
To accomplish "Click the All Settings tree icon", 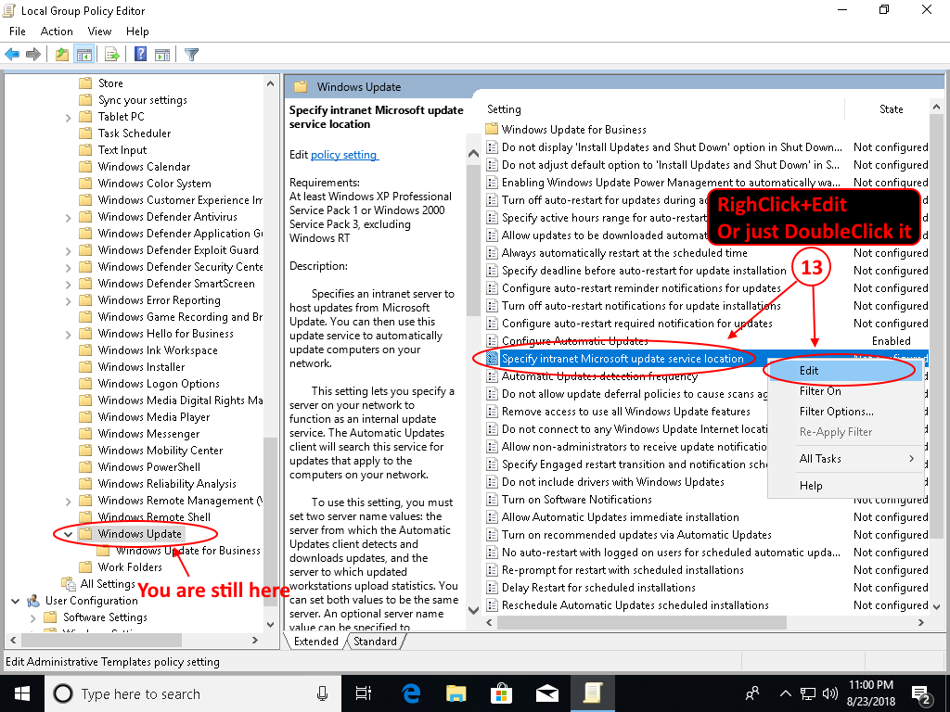I will 69,584.
